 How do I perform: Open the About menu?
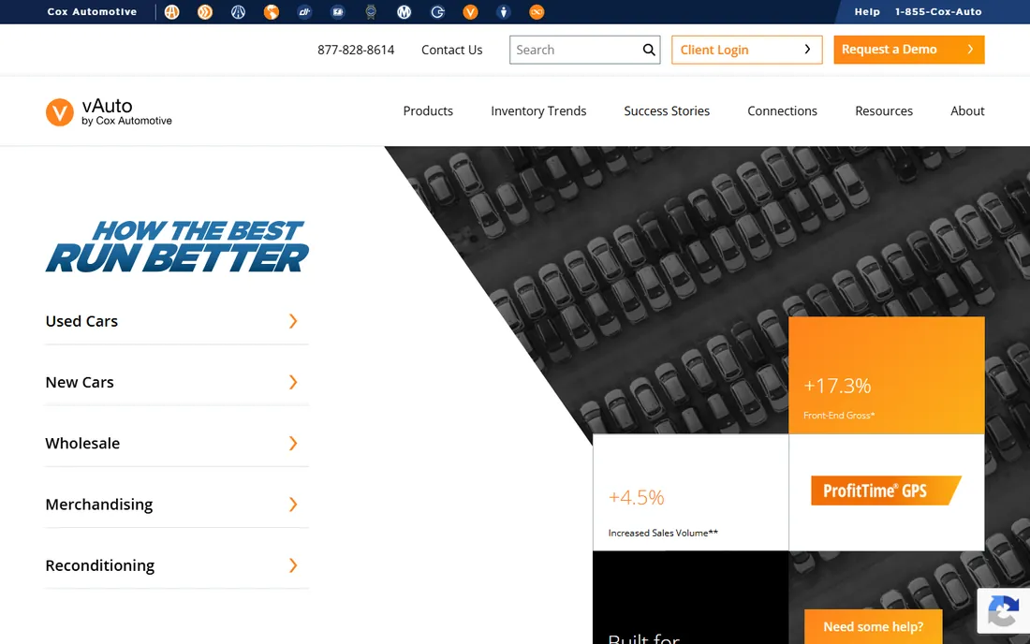point(967,111)
